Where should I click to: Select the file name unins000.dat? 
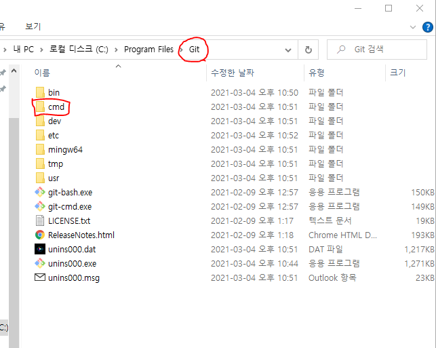[x=72, y=249]
